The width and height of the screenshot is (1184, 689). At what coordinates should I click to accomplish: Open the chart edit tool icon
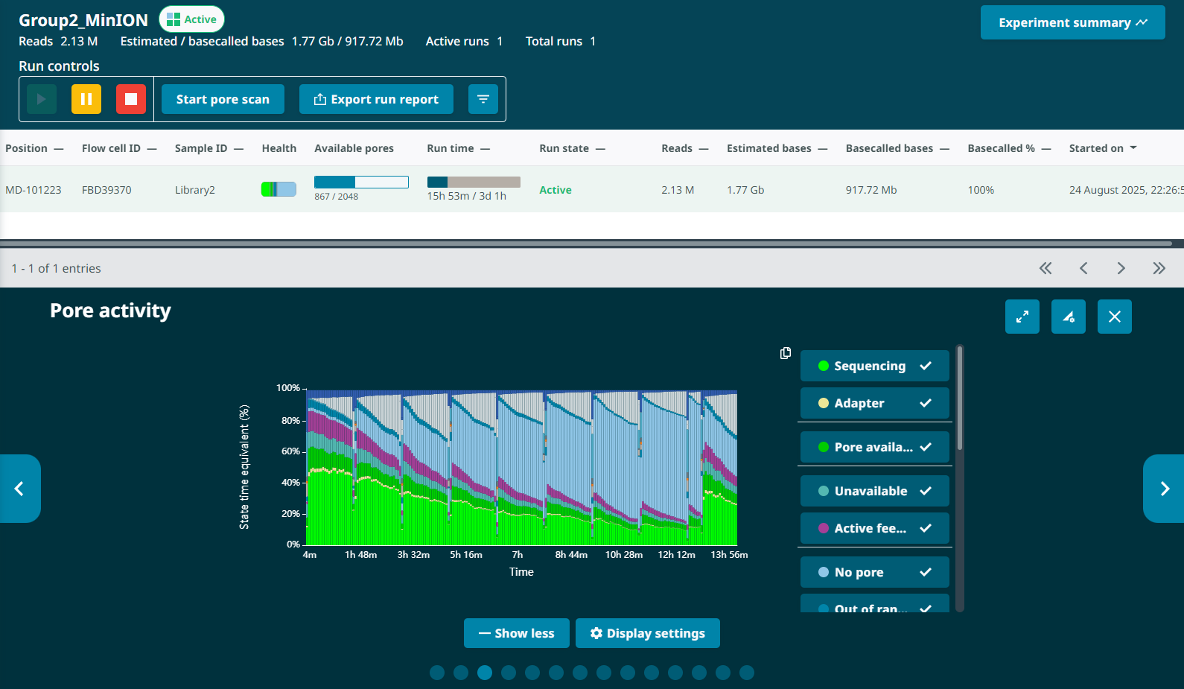[1069, 317]
